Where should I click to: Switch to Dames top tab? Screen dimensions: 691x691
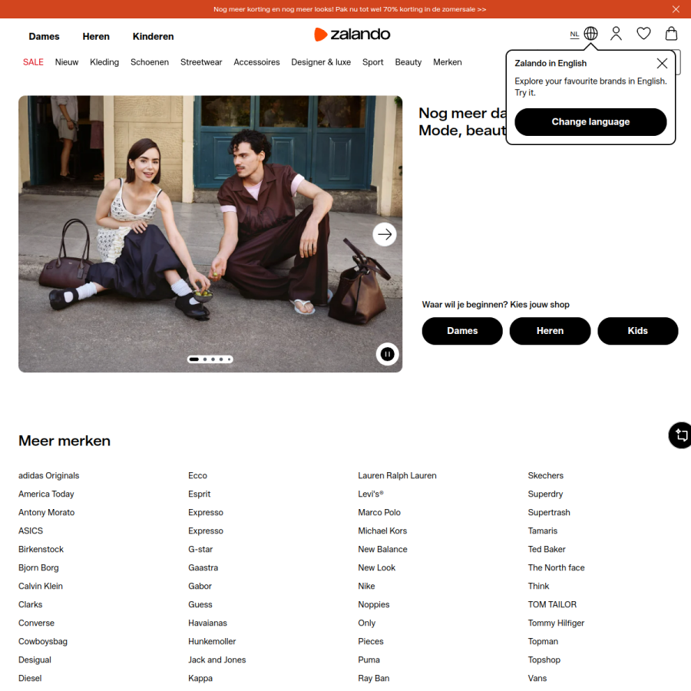tap(44, 37)
